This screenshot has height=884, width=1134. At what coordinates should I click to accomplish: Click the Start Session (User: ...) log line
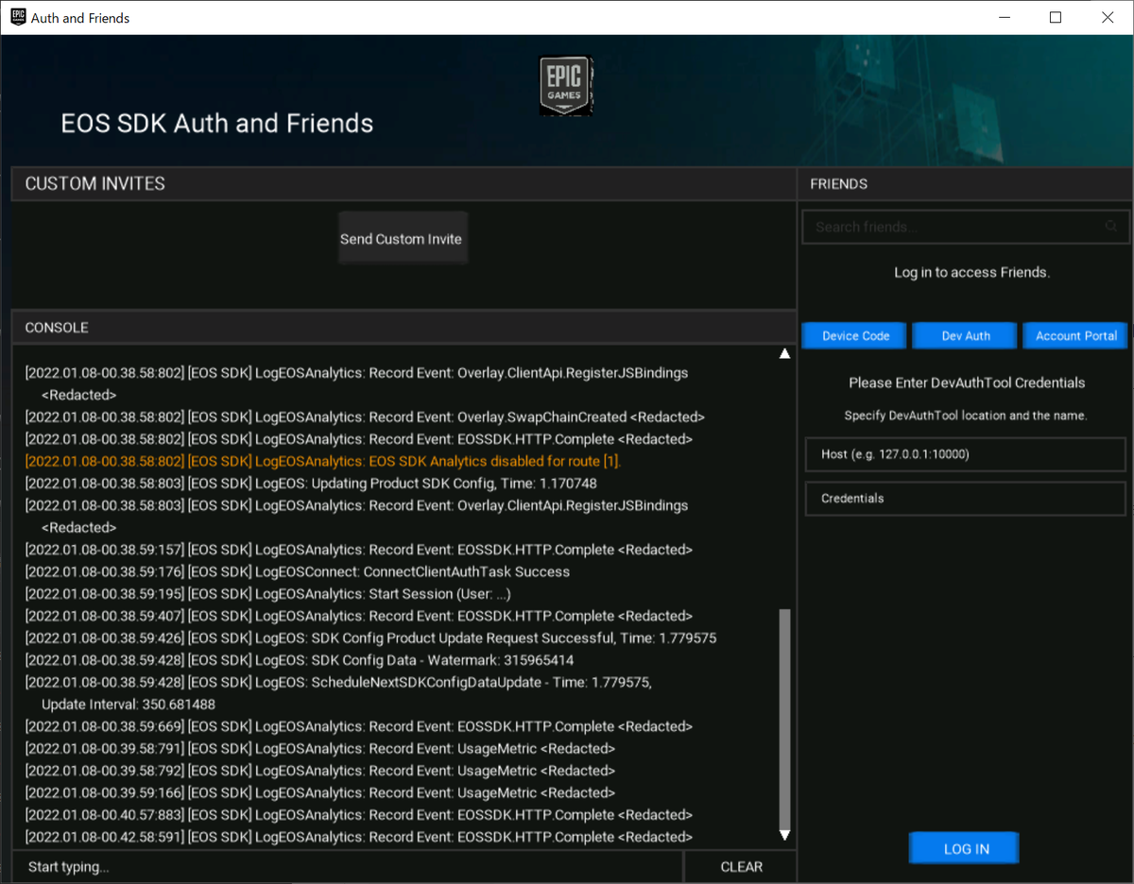[267, 594]
